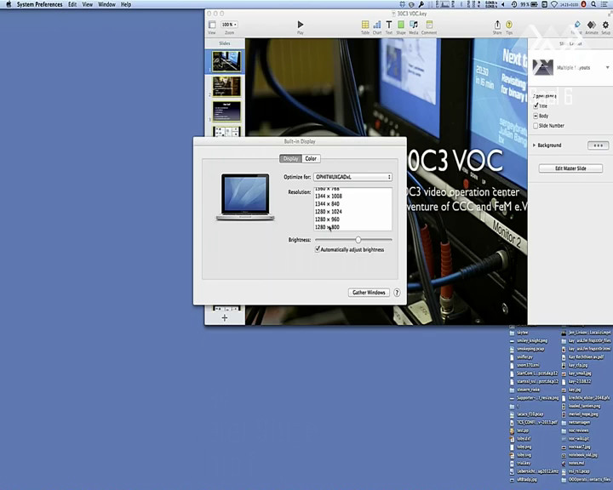Open the Apple menu

[x=9, y=4]
